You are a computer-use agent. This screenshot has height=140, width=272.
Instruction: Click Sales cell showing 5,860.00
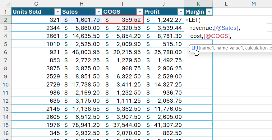tap(81, 28)
